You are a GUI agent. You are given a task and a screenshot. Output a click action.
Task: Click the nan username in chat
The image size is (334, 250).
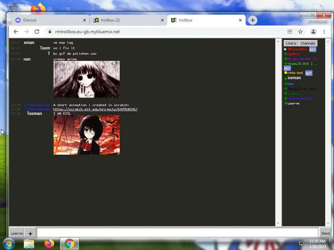point(27,59)
